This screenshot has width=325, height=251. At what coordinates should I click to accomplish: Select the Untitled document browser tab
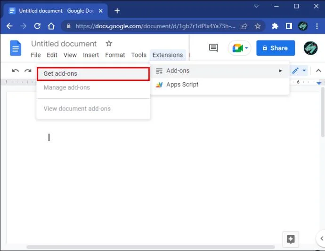(55, 11)
